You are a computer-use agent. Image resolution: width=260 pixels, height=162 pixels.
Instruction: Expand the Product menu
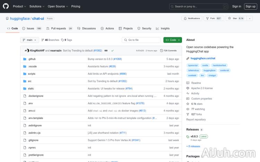pos(19,6)
